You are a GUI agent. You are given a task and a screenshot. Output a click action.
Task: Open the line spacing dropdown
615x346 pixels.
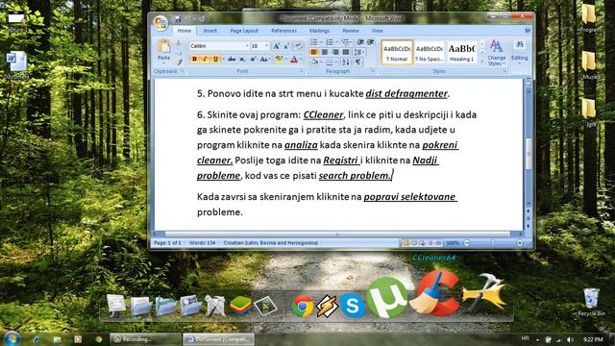click(359, 52)
